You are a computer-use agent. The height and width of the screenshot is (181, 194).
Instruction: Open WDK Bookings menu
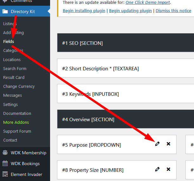pyautogui.click(x=25, y=164)
